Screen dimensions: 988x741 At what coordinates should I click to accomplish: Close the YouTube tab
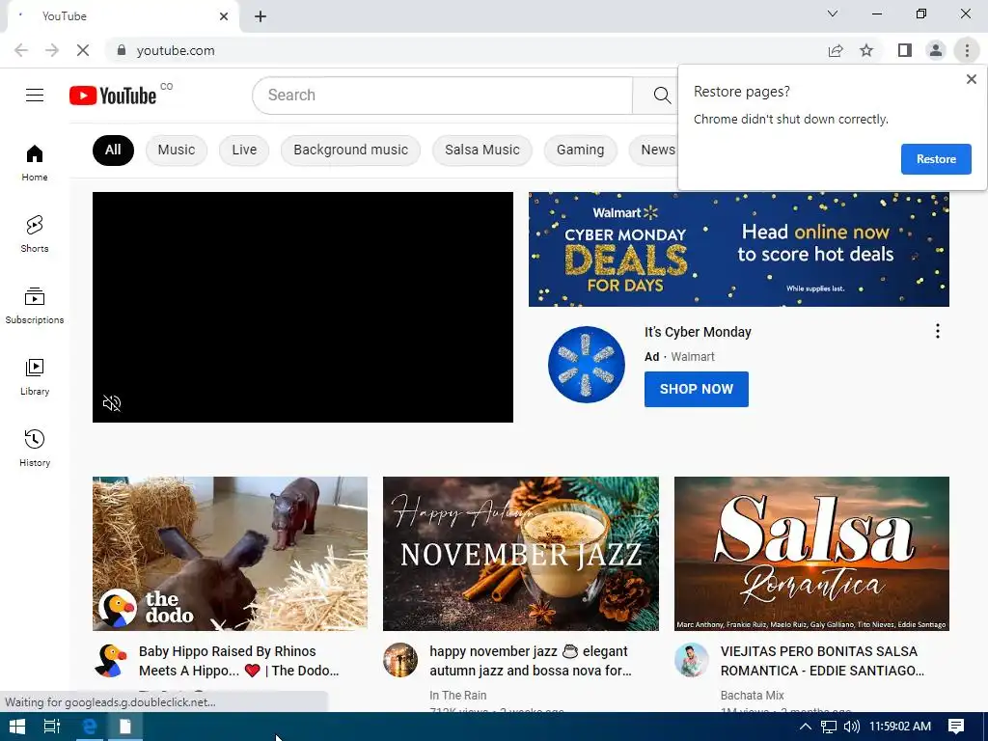pos(224,16)
